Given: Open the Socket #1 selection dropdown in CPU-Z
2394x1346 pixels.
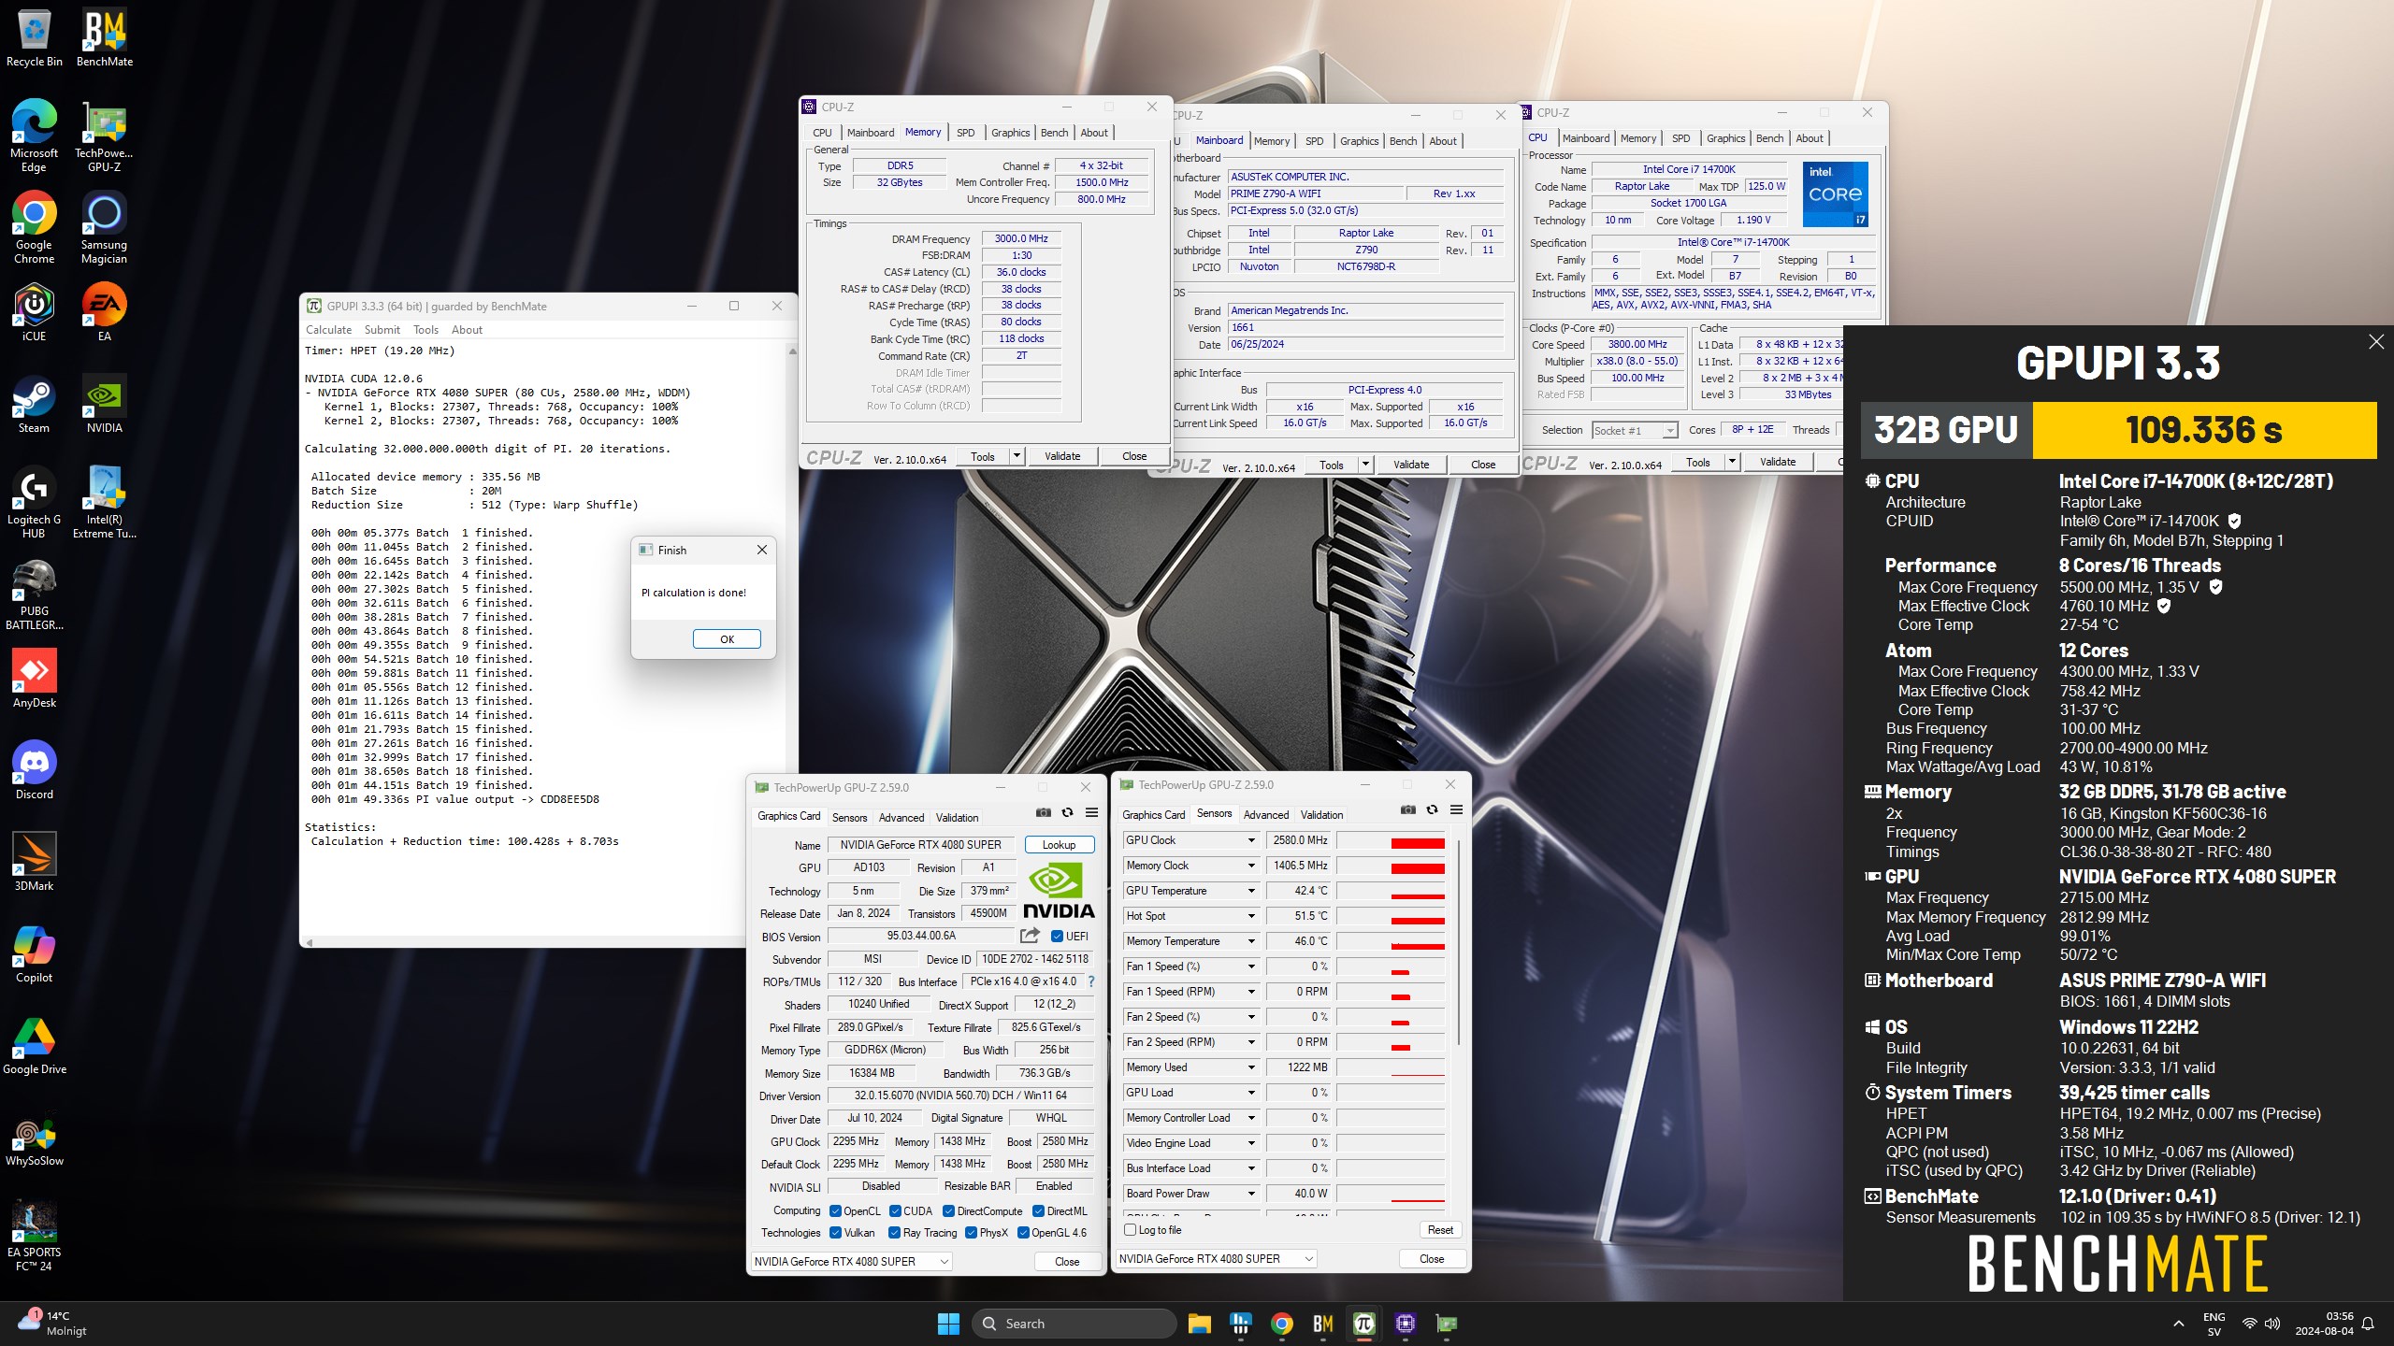Looking at the screenshot, I should [x=1635, y=431].
